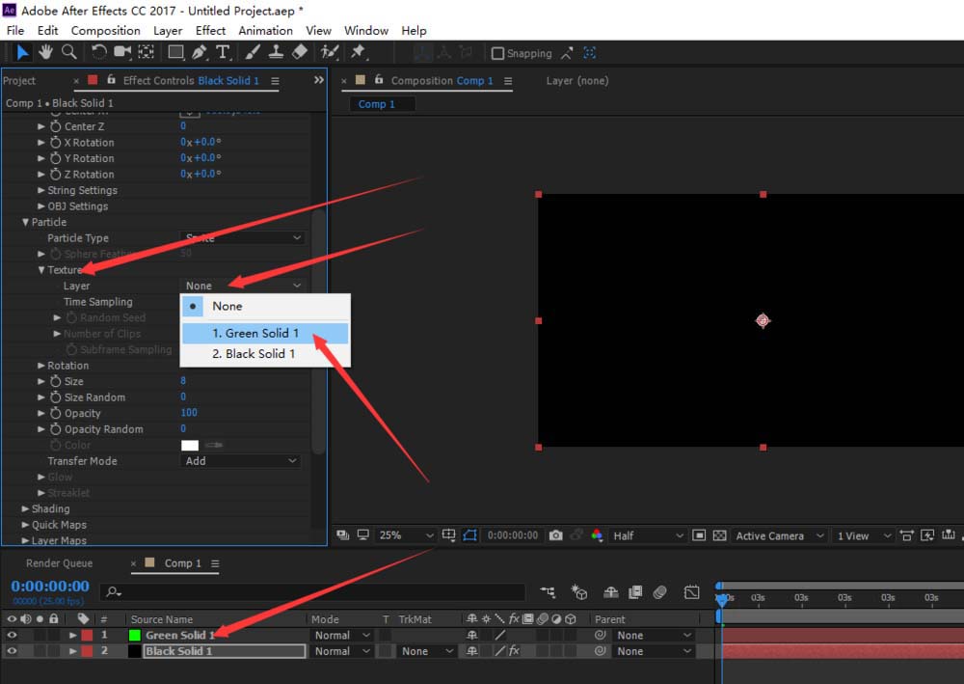Select the Hand tool

[x=45, y=52]
